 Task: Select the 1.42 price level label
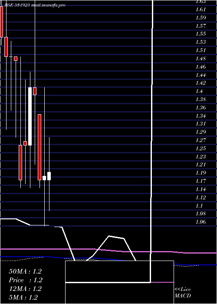[x=201, y=83]
